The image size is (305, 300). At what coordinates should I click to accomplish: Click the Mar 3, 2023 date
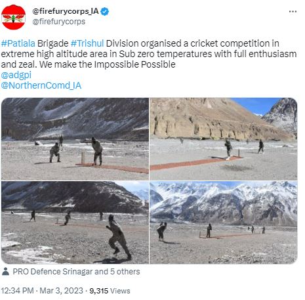point(62,291)
